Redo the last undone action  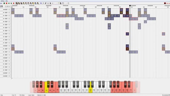43,3
